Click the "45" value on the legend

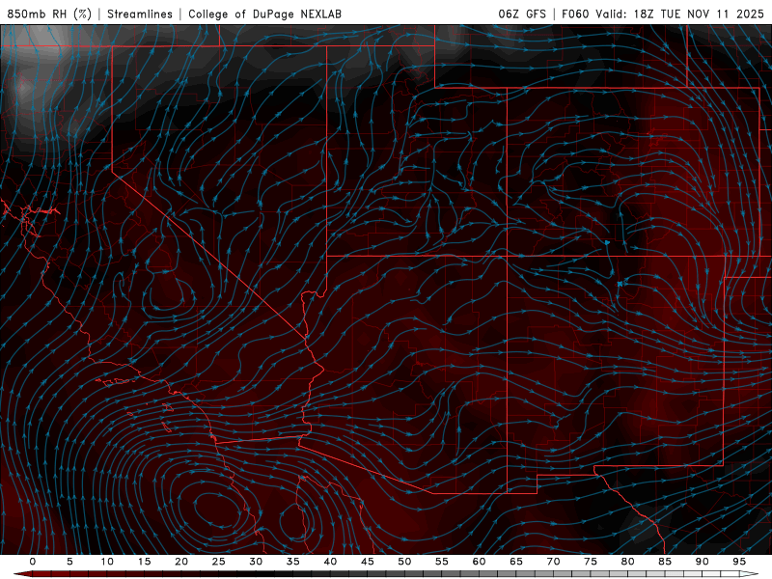click(x=368, y=562)
